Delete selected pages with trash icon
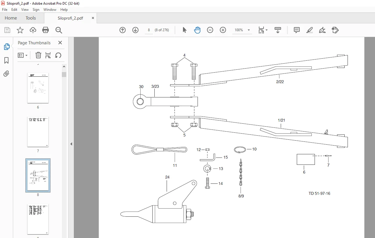The image size is (375, 238). (38, 55)
